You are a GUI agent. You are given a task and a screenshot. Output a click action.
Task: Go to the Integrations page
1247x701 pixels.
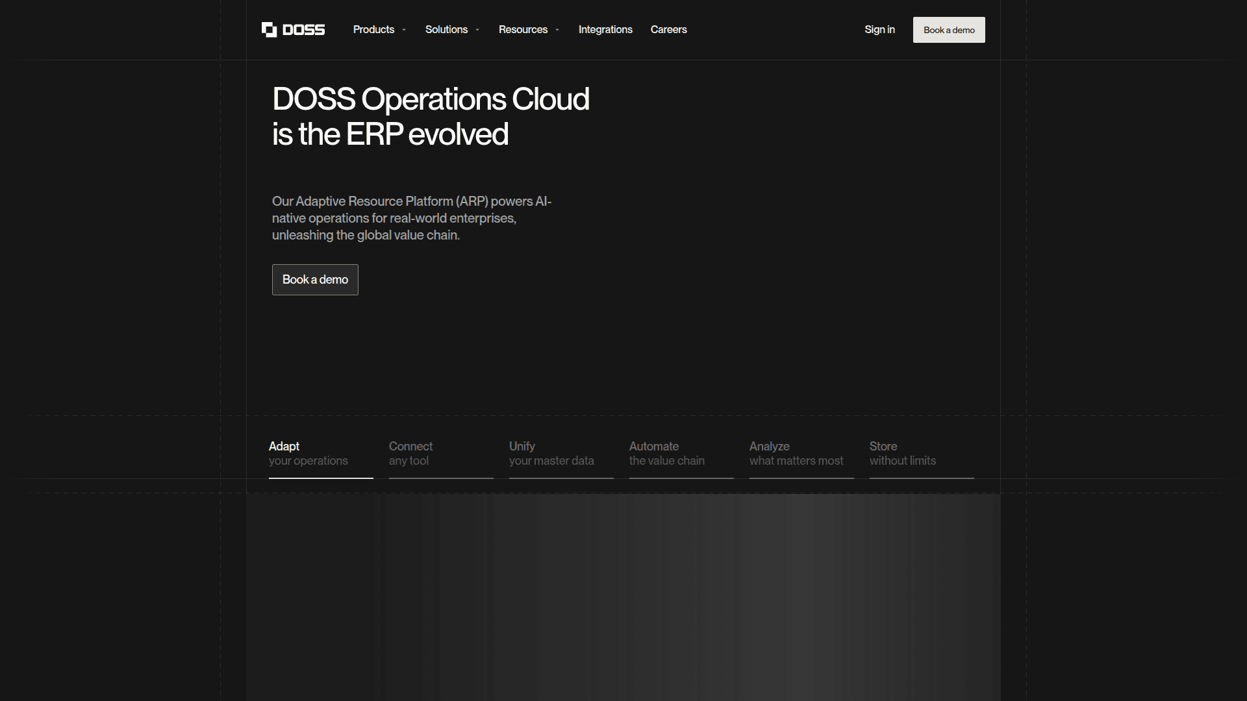(x=605, y=30)
